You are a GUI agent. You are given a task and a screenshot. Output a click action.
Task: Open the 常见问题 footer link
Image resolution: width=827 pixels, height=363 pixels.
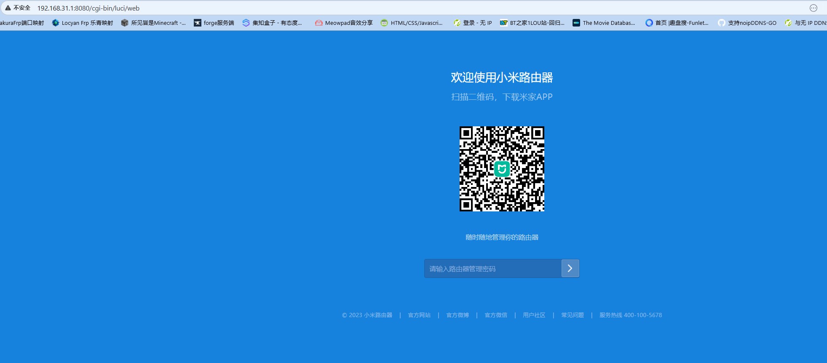click(x=573, y=315)
